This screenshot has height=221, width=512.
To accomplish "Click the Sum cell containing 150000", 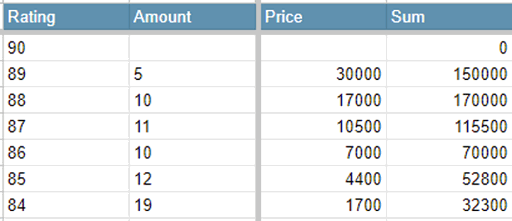I will tap(448, 74).
